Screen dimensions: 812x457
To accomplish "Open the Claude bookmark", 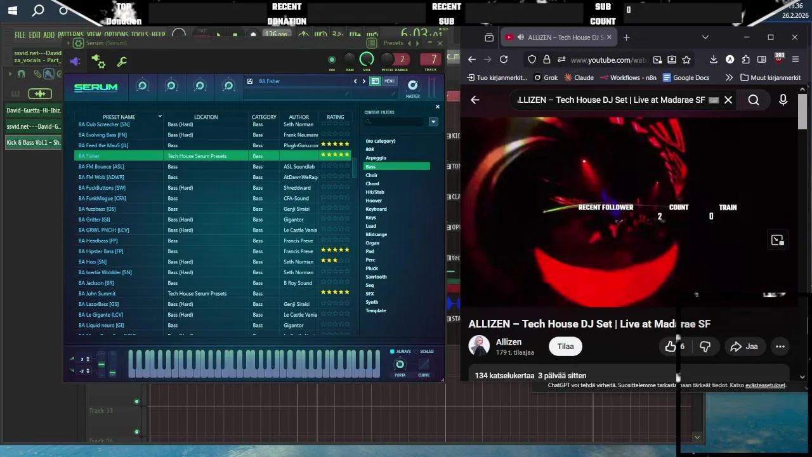I will click(578, 77).
